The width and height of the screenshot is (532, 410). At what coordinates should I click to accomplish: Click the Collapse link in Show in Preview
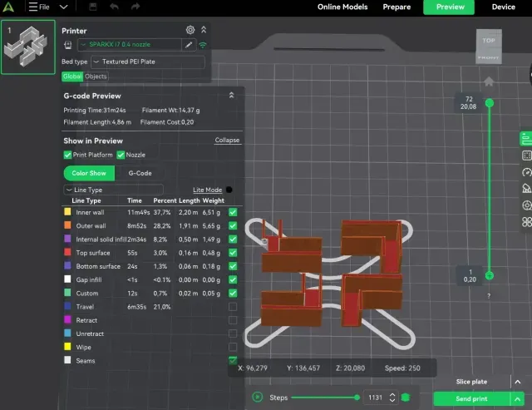pyautogui.click(x=227, y=141)
